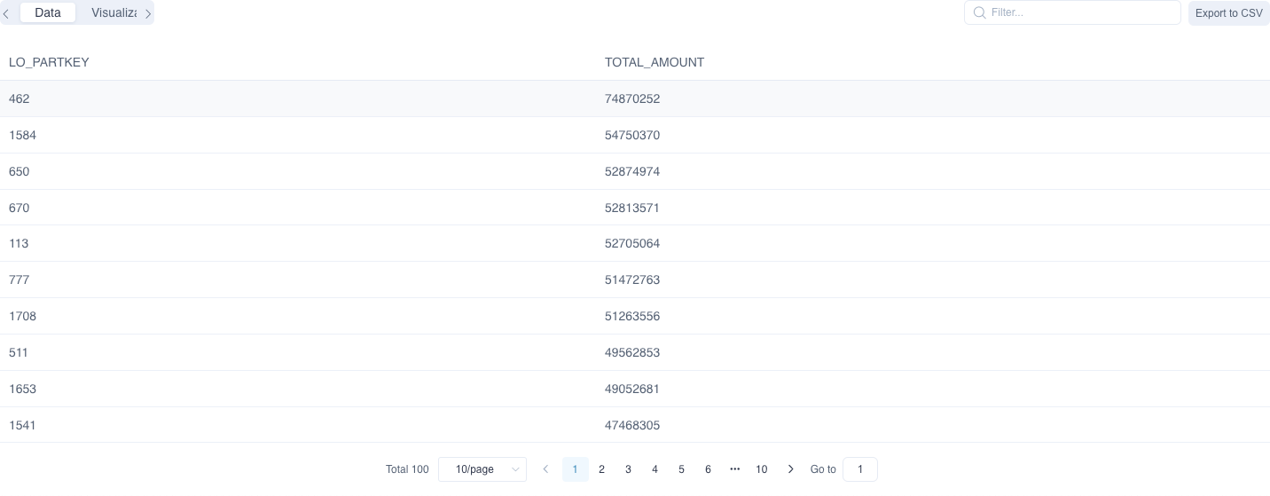
Task: Click the left tab scroll arrow
Action: 6,13
